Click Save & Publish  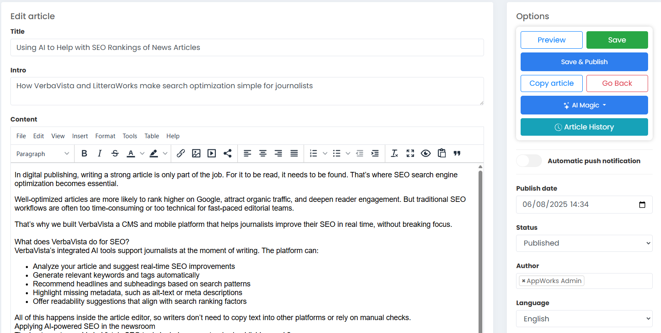pyautogui.click(x=584, y=62)
